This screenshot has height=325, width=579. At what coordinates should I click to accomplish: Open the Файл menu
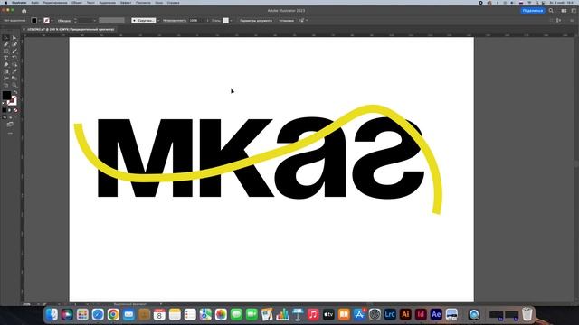35,3
